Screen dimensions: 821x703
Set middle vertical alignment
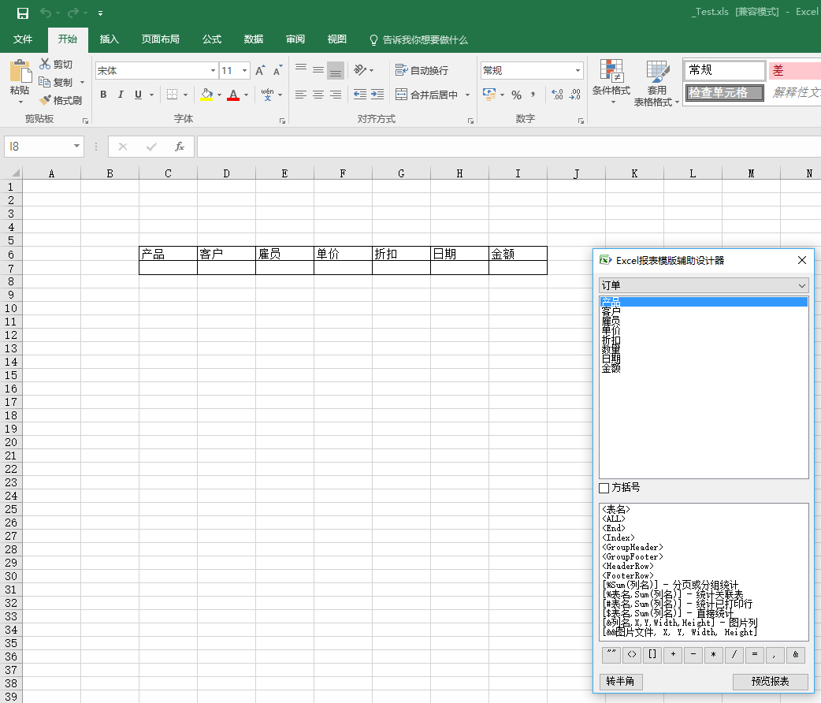(x=318, y=69)
